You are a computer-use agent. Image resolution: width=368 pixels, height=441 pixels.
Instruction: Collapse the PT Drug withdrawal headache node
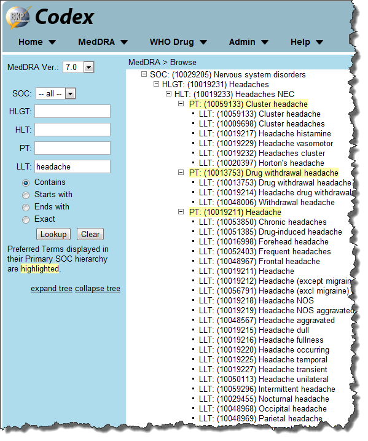tap(181, 173)
